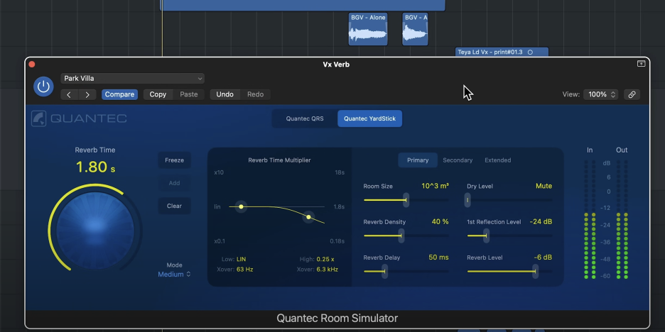Click the Low LIN multiplier value
This screenshot has width=665, height=332.
(x=241, y=259)
